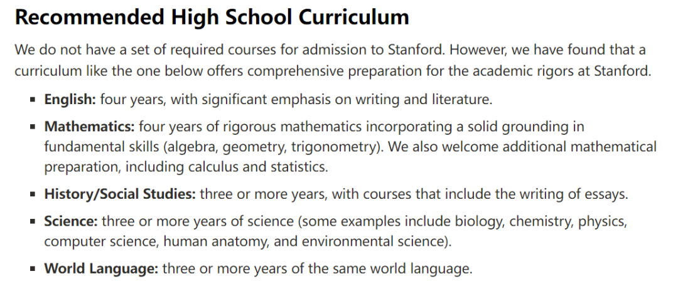The height and width of the screenshot is (281, 678).
Task: Click the bullet marker before Mathematics
Action: (33, 127)
